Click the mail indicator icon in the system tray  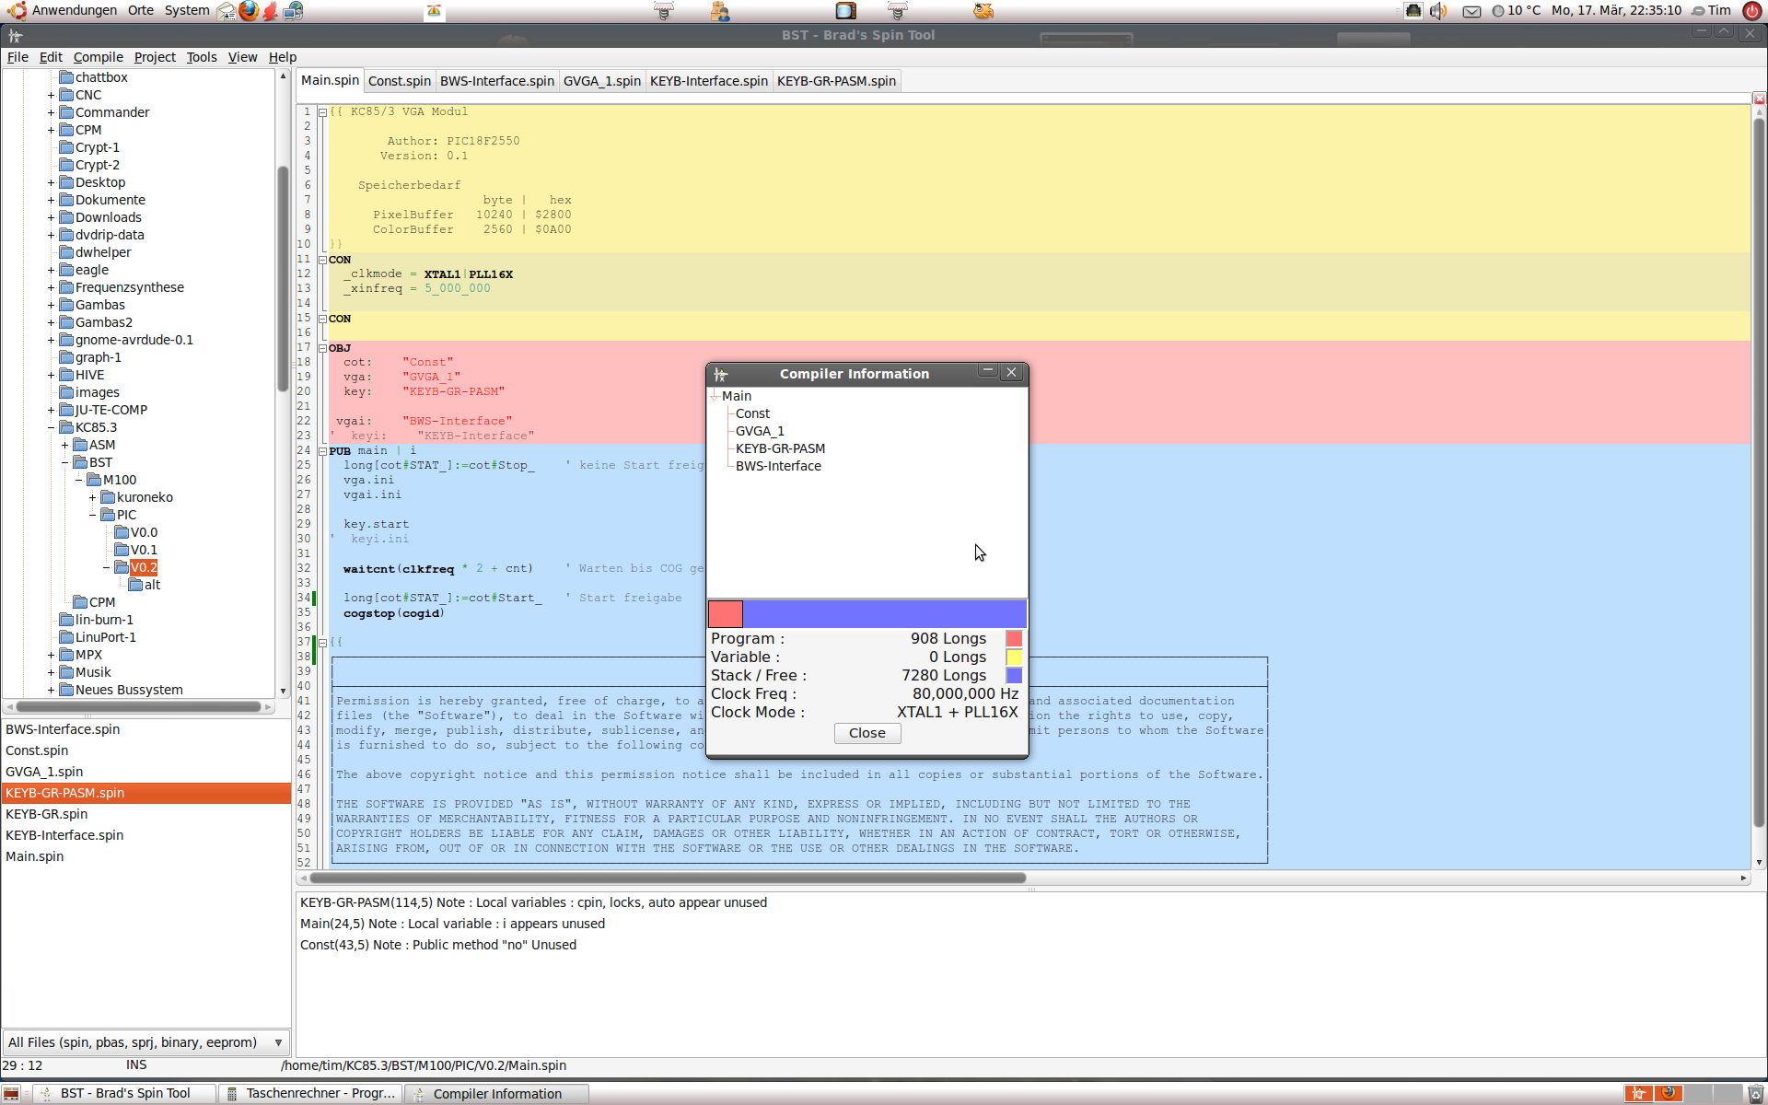[x=1471, y=11]
